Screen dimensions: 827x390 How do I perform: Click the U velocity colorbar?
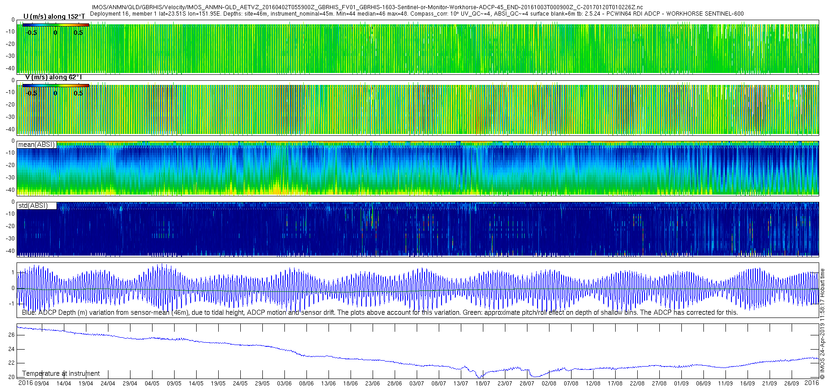tap(56, 25)
